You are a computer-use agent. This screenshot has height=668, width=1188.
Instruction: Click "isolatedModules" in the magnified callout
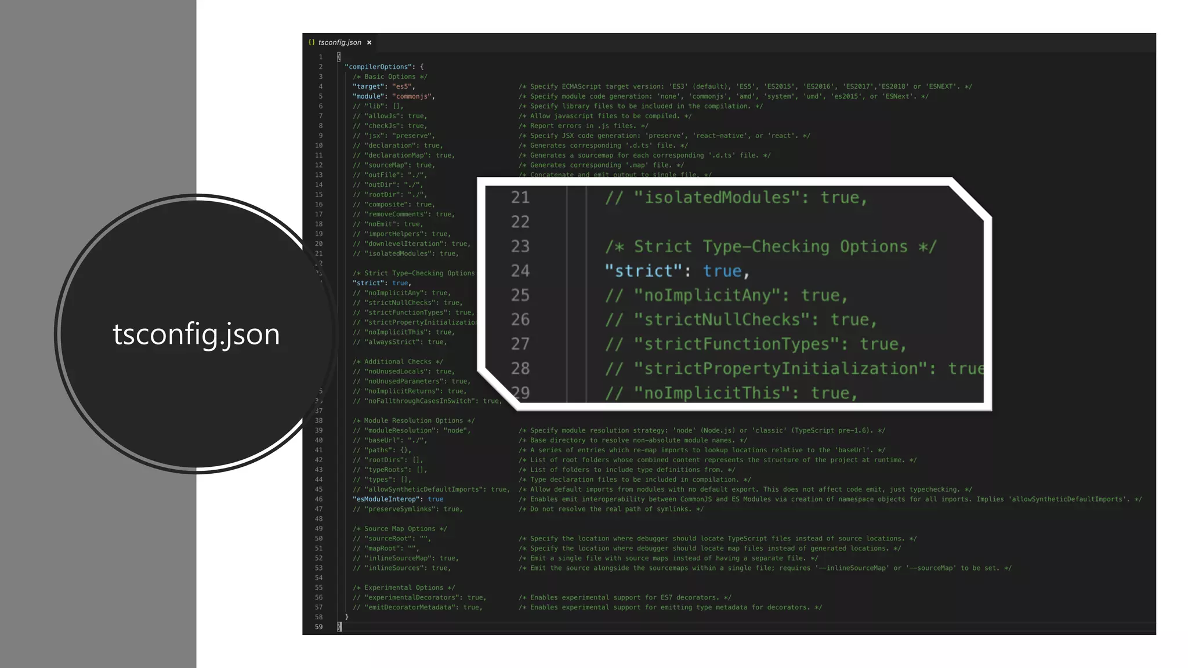click(x=717, y=197)
